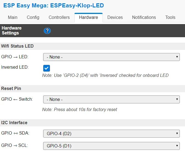Click the note about 10s factory reset
Image resolution: width=185 pixels, height=157 pixels.
point(80,109)
